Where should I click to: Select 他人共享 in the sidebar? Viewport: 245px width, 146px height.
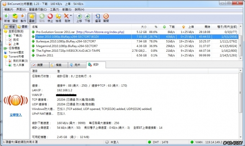point(19,65)
